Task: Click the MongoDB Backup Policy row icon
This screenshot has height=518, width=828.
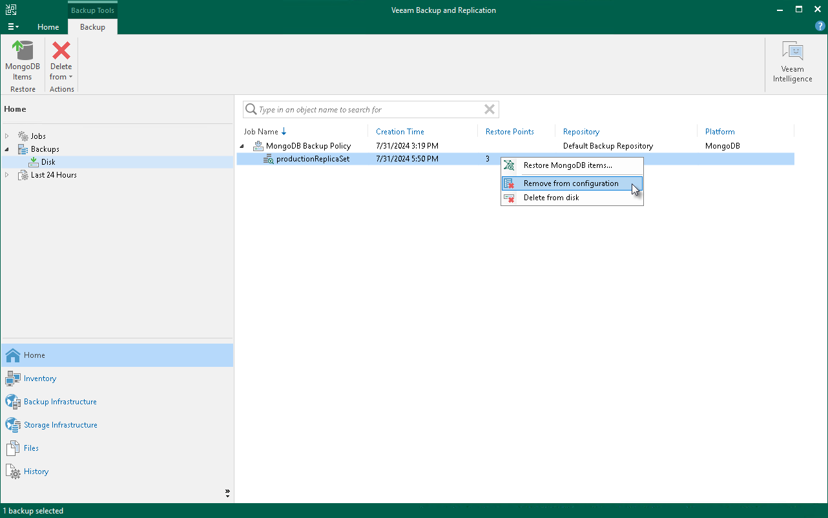Action: (258, 146)
